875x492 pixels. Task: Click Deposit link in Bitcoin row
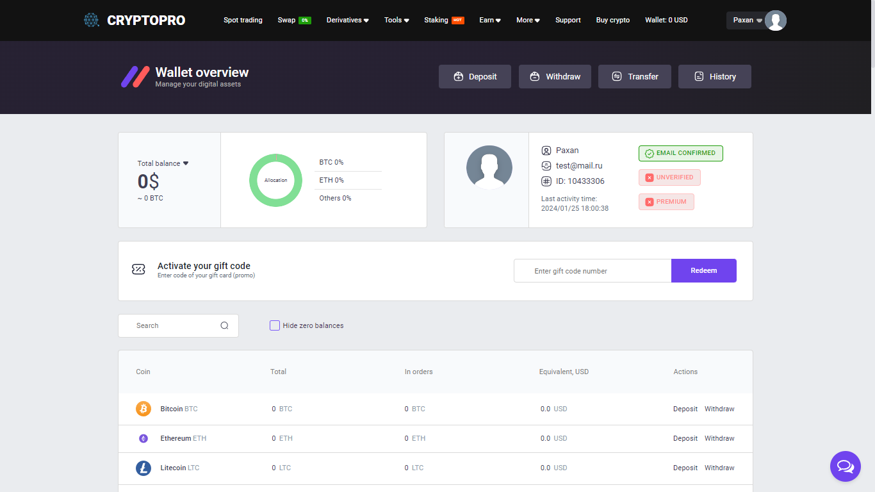685,409
